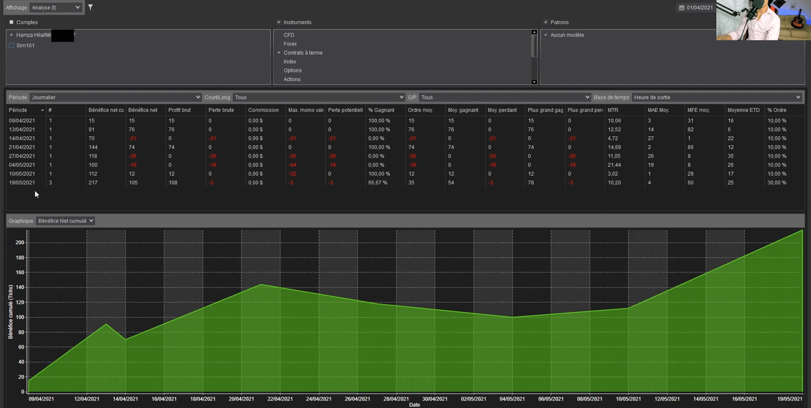Viewport: 811px width, 408px height.
Task: Enable the Sim101 account checkbox
Action: (11, 46)
